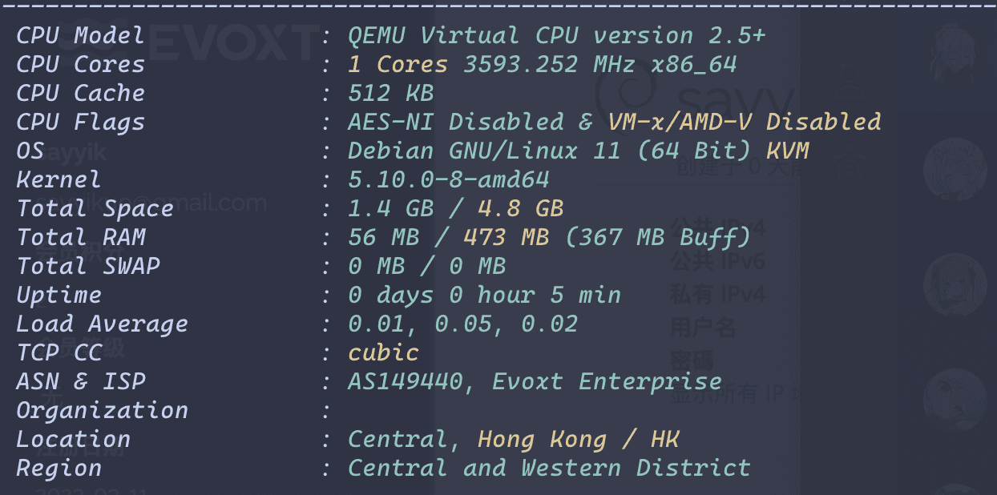Image resolution: width=997 pixels, height=495 pixels.
Task: Click the Central and Western District text
Action: (x=549, y=469)
